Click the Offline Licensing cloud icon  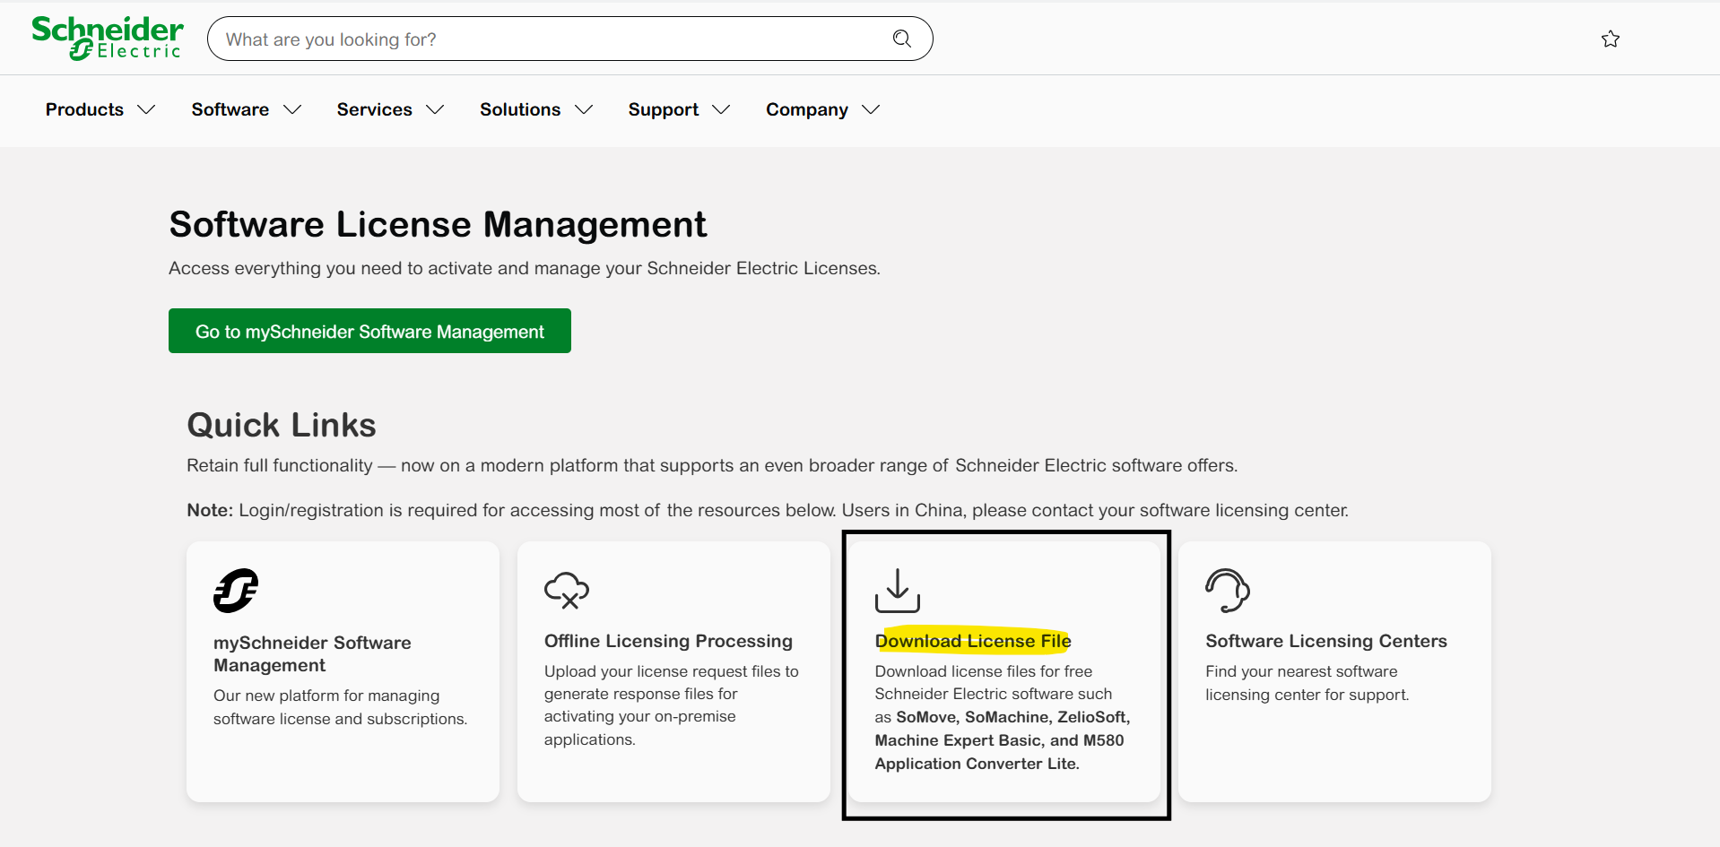tap(567, 590)
